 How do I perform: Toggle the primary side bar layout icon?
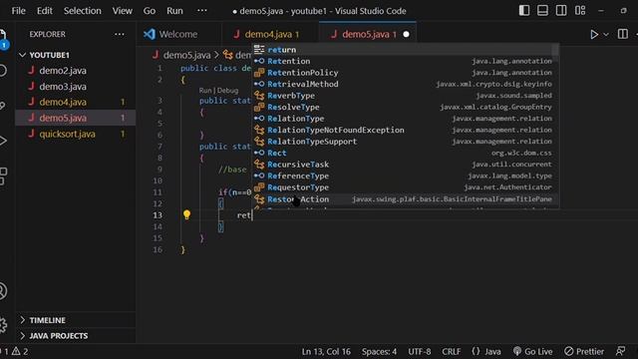click(524, 11)
